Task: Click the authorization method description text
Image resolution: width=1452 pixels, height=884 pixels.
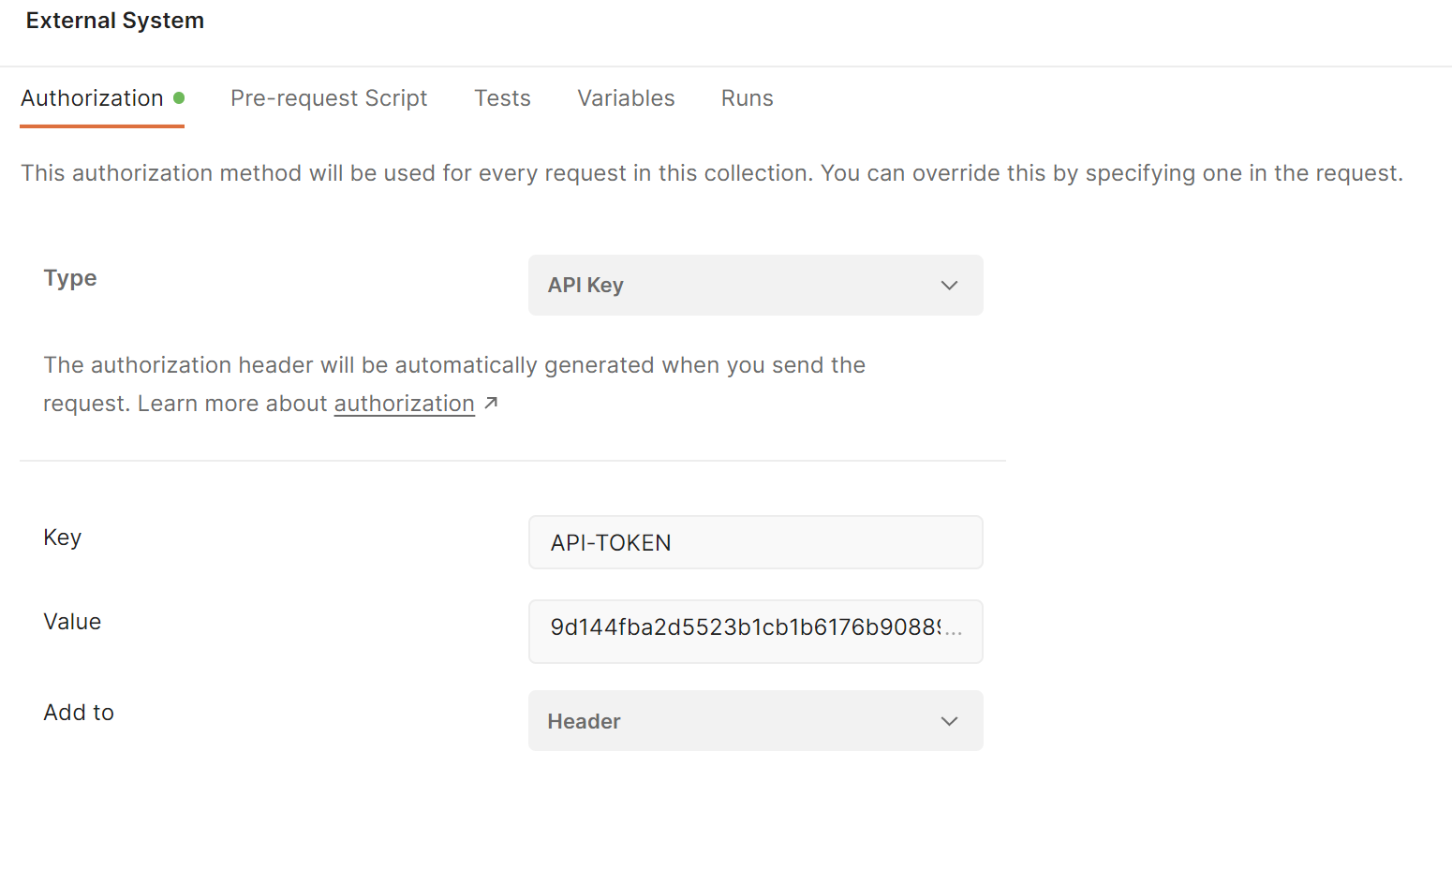Action: [711, 173]
